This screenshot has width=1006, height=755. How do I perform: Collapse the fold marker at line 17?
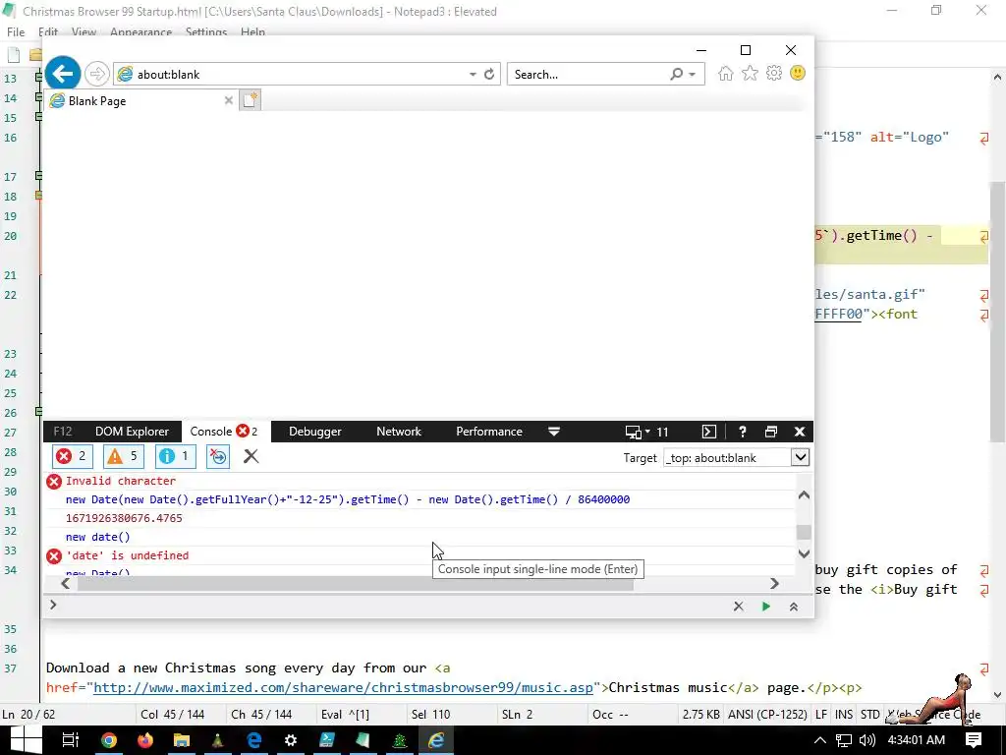click(38, 175)
